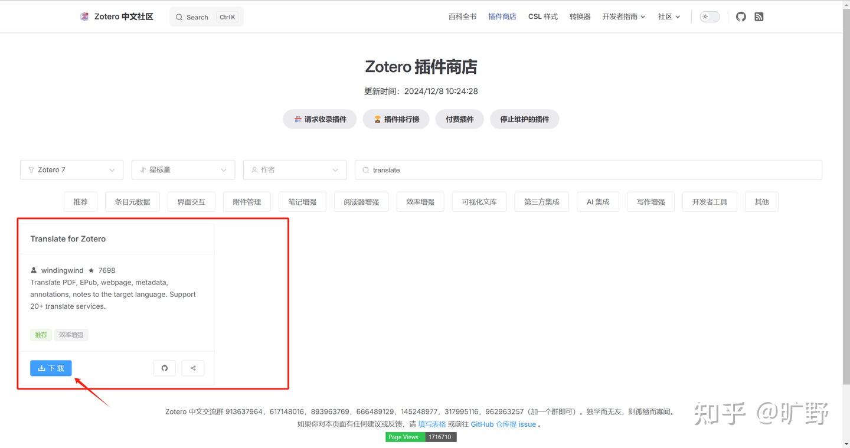Toggle dark mode with the theme switch
The height and width of the screenshot is (448, 850).
[709, 17]
